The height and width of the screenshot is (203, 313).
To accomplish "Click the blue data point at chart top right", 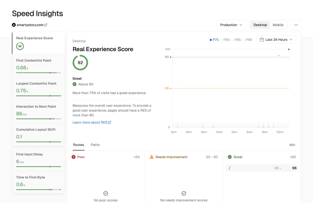I will [x=289, y=49].
